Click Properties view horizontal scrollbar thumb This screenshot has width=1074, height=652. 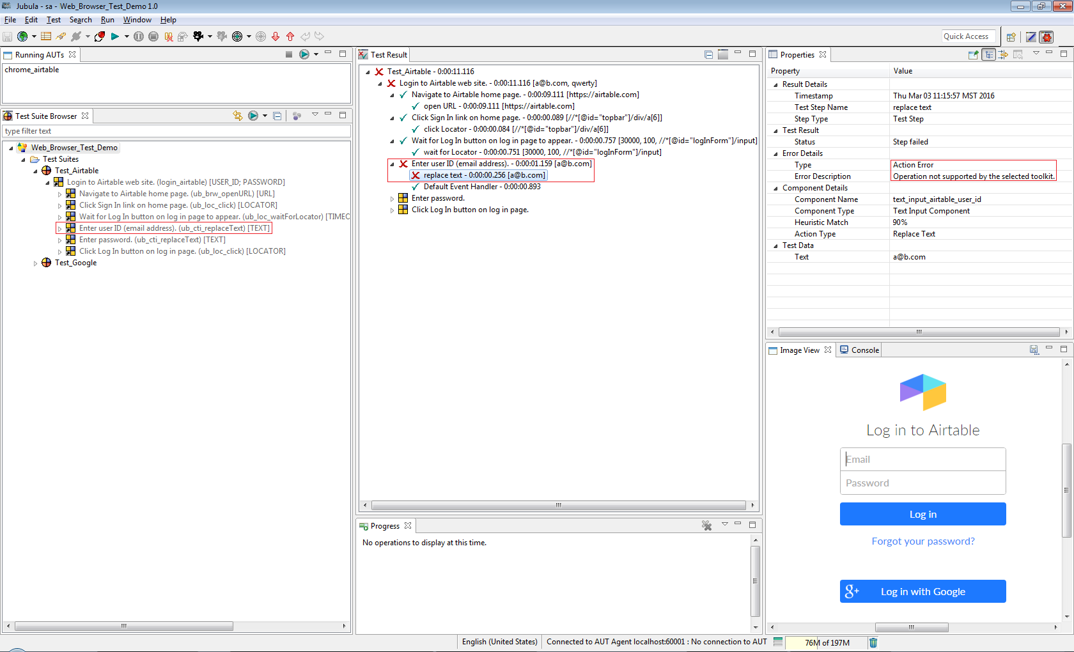[919, 332]
